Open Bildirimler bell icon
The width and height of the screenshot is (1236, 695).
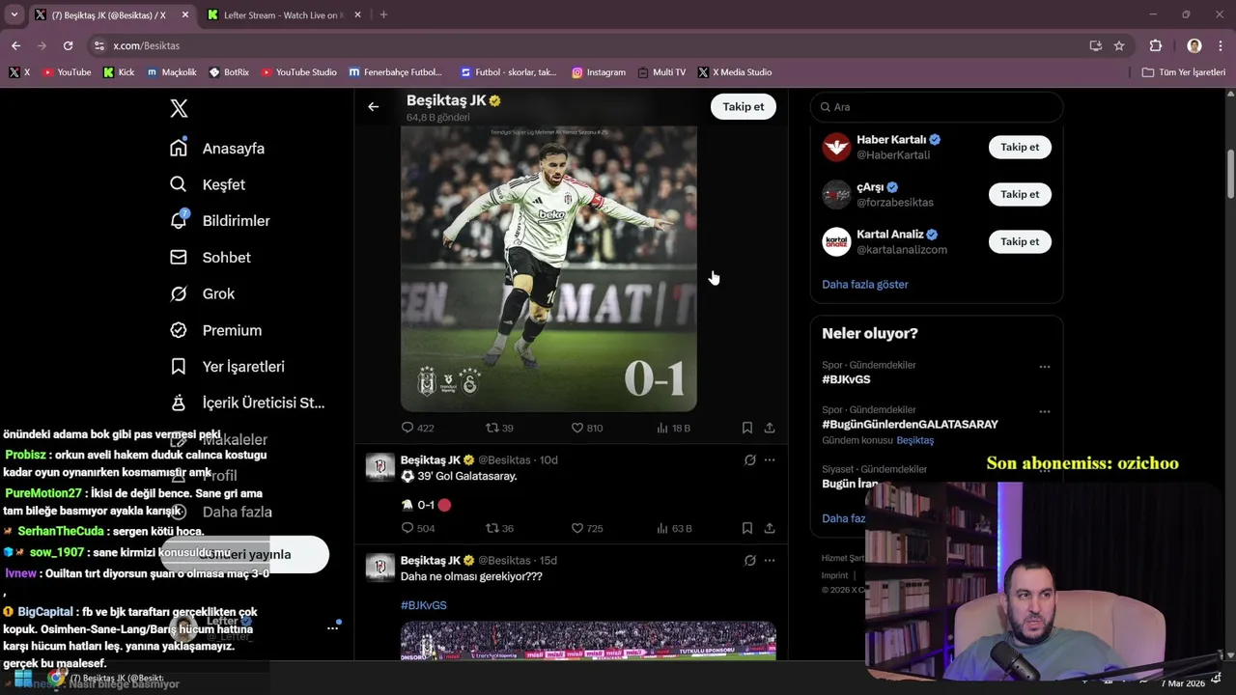coord(179,220)
